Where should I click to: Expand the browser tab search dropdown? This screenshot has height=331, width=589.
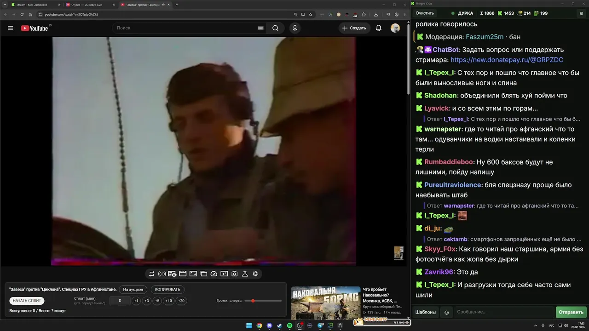click(x=4, y=5)
